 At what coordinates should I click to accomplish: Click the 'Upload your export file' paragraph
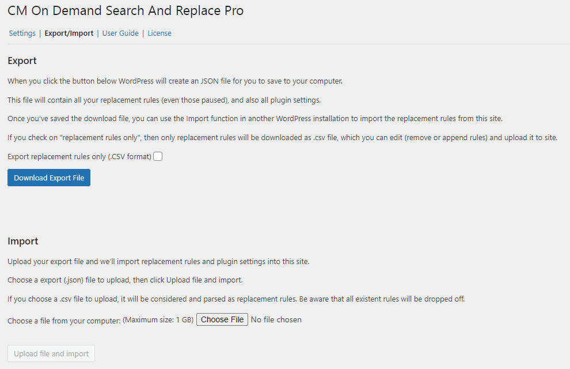click(158, 261)
